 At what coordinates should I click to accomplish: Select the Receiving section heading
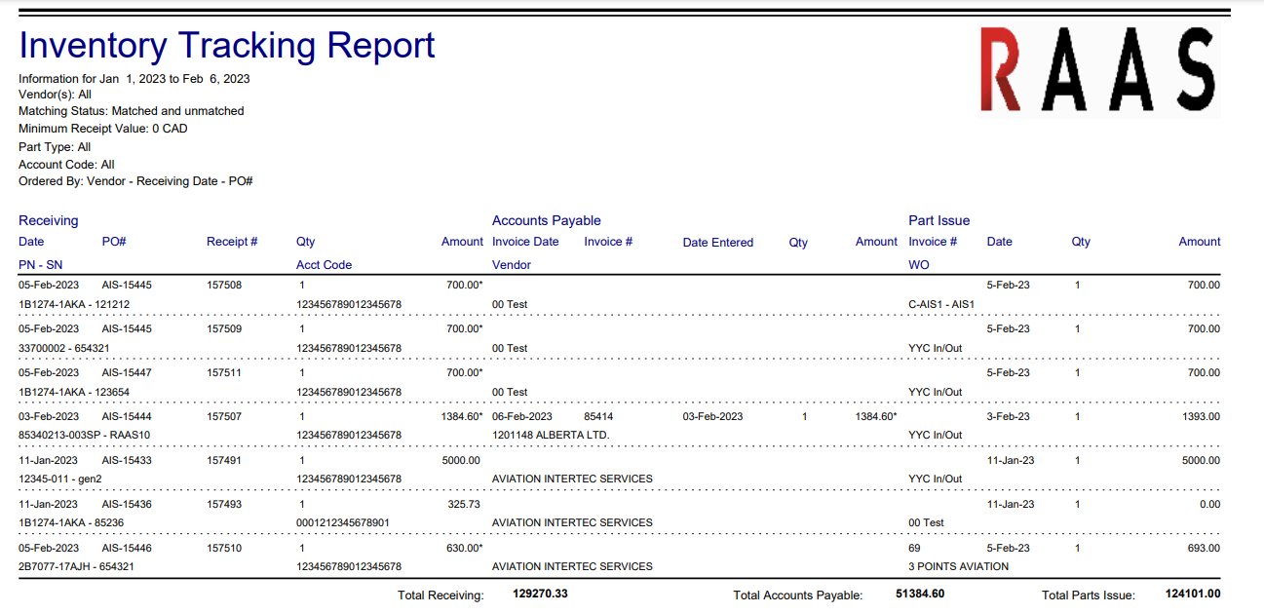tap(48, 220)
